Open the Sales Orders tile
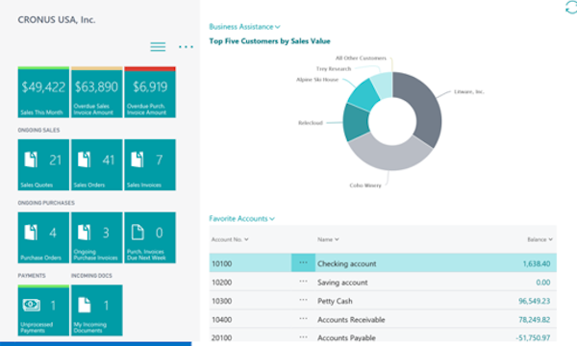Image resolution: width=577 pixels, height=346 pixels. click(97, 164)
